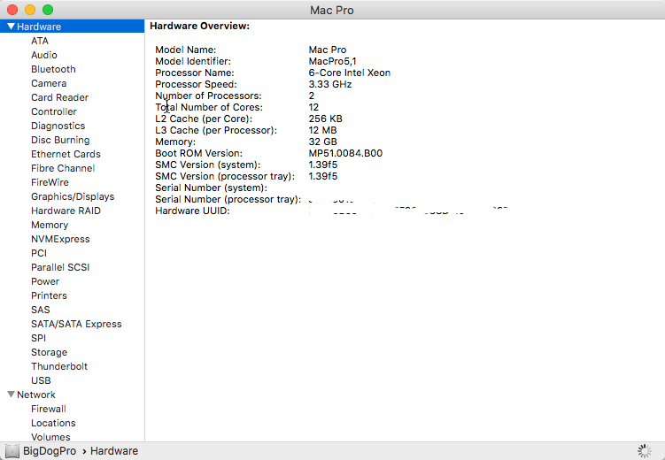Select Thunderbolt in the sidebar
665x460 pixels.
point(59,366)
